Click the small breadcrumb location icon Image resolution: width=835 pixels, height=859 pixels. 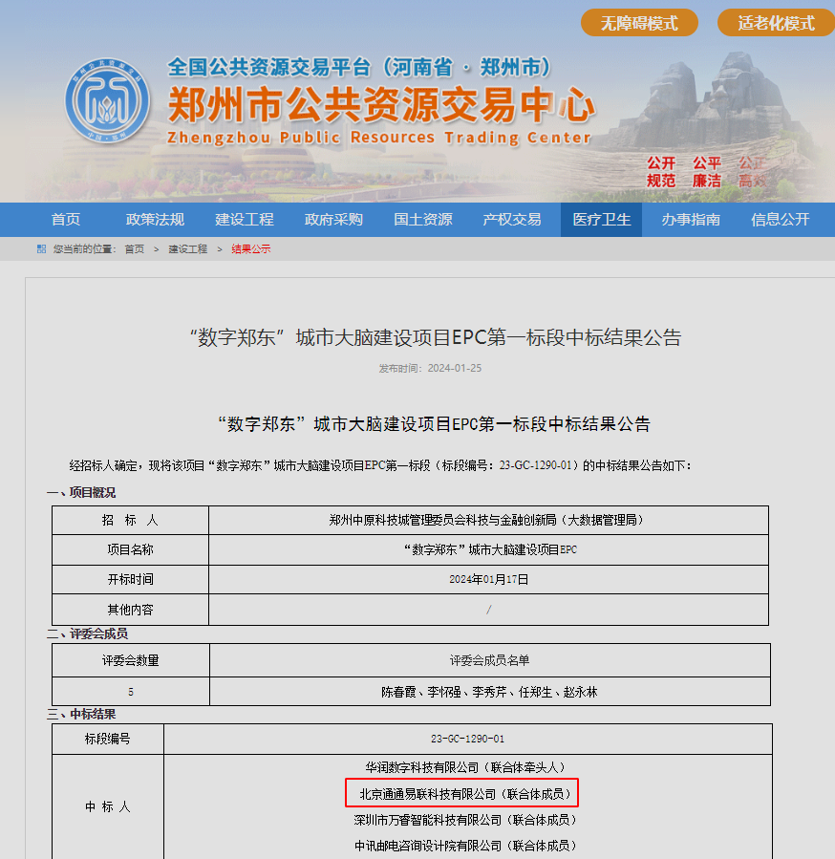pyautogui.click(x=41, y=249)
